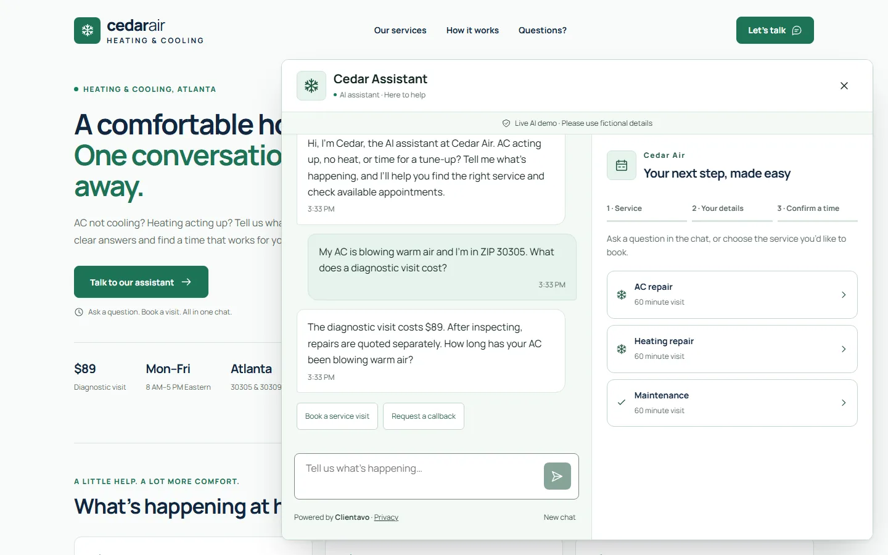Click the Cedar Assistant snowflake avatar
The height and width of the screenshot is (555, 888).
click(x=311, y=86)
